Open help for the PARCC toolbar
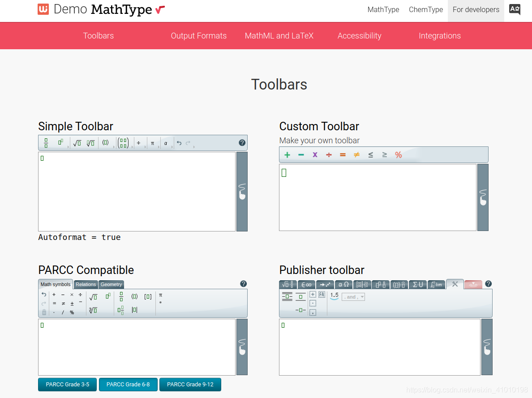The width and height of the screenshot is (532, 398). (x=243, y=284)
